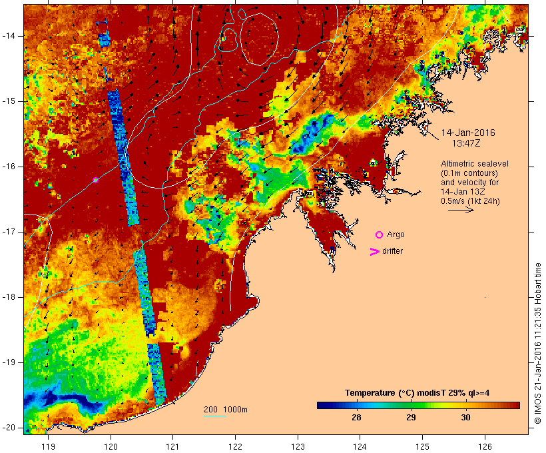Click the '-18' latitude axis label
Image resolution: width=546 pixels, height=453 pixels.
tap(9, 297)
